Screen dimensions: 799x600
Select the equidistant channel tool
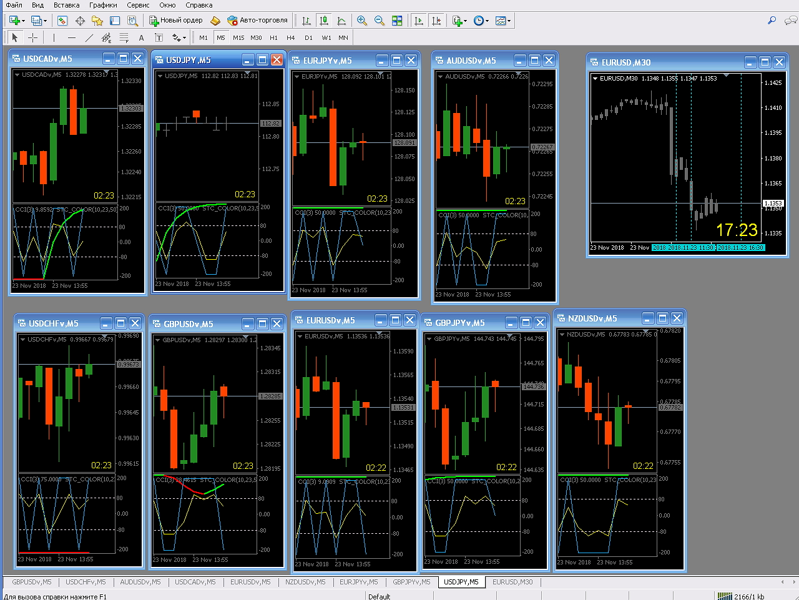[106, 37]
